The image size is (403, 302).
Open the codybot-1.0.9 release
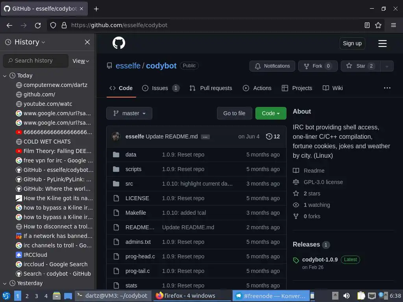(320, 260)
